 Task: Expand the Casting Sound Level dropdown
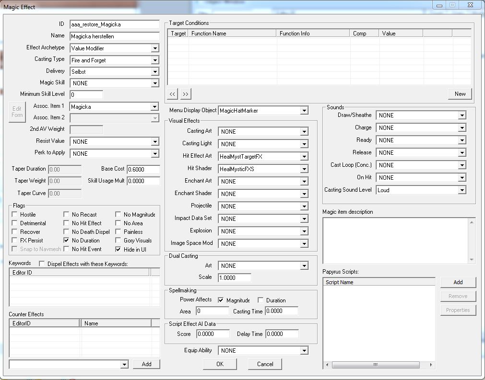tap(461, 190)
